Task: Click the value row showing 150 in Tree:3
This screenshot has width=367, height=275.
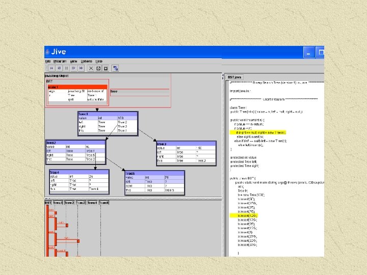Action: click(186, 148)
